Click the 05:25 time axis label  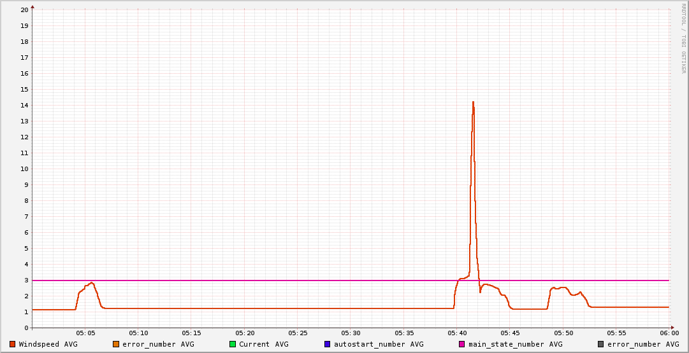pyautogui.click(x=298, y=333)
